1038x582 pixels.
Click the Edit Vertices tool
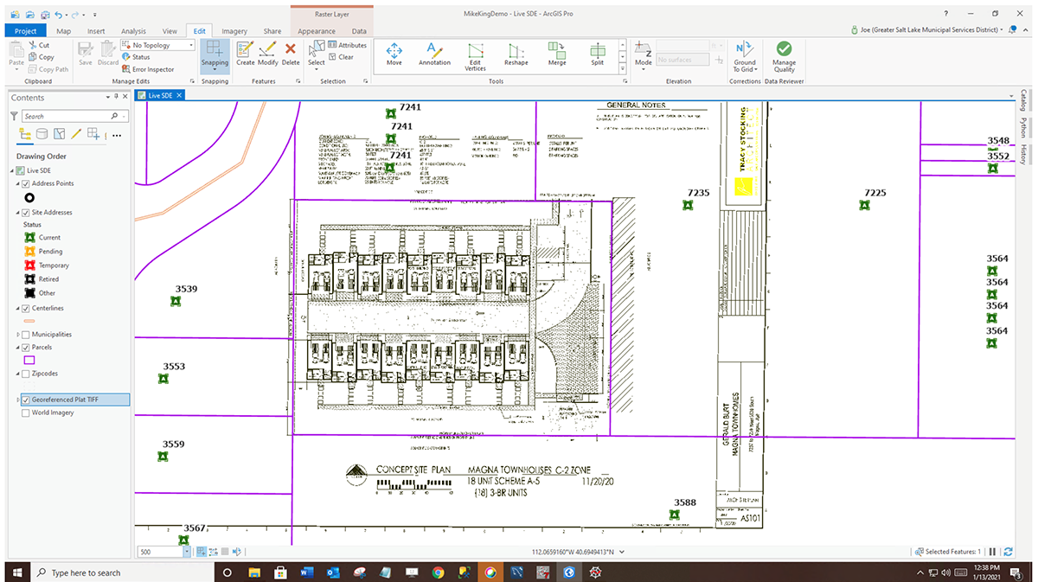(x=475, y=54)
